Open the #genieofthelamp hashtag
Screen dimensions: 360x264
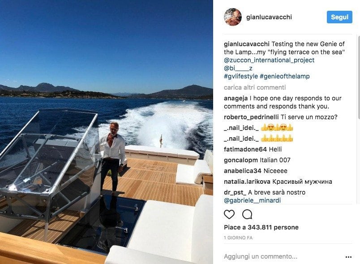pyautogui.click(x=285, y=76)
